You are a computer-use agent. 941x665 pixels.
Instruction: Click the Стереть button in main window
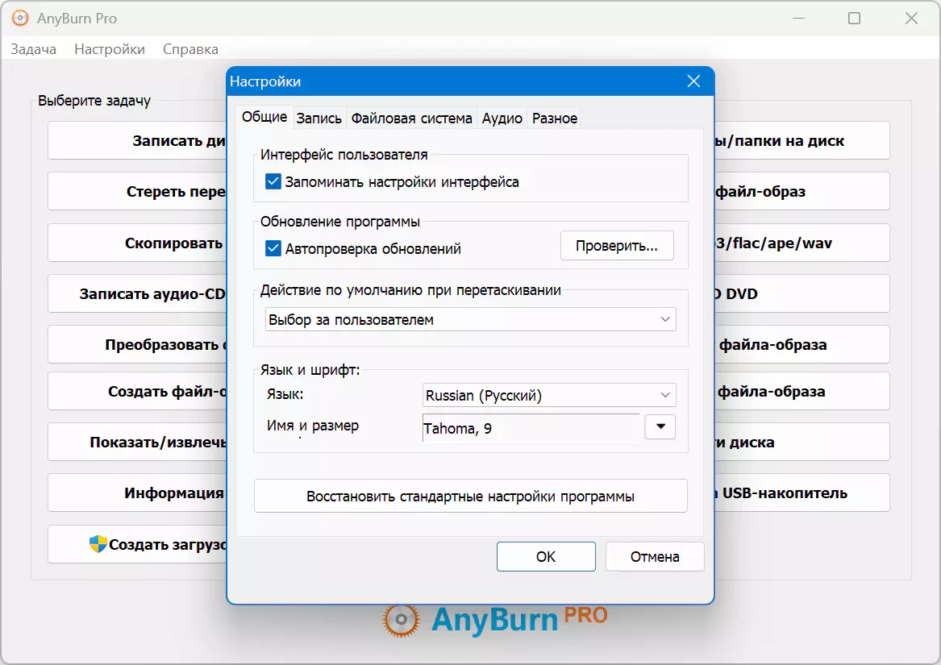coord(137,192)
